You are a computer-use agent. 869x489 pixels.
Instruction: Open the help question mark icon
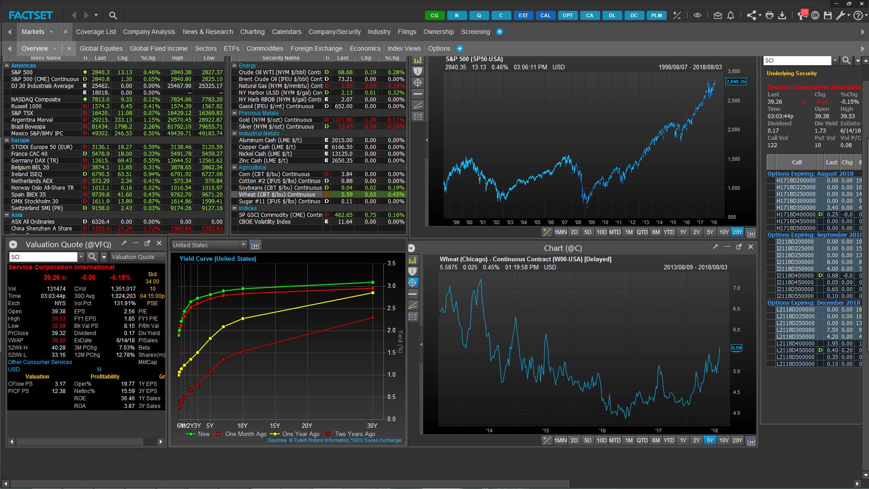tap(858, 15)
